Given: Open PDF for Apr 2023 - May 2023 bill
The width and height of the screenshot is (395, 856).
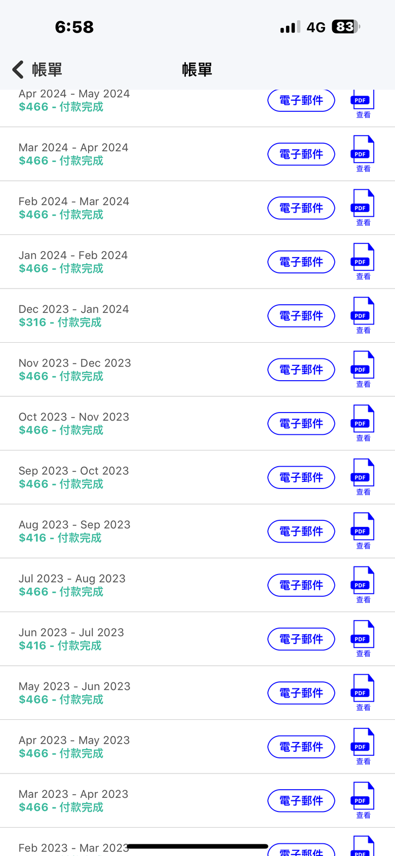Looking at the screenshot, I should point(363,746).
